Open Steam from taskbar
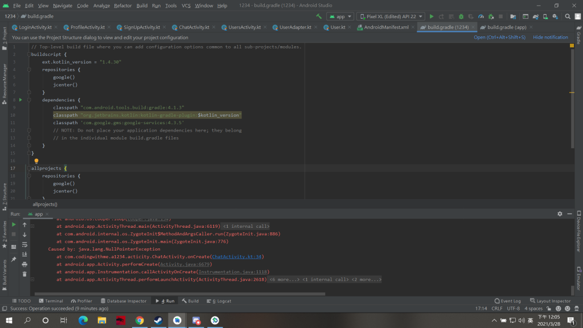This screenshot has width=583, height=328. coord(158,320)
